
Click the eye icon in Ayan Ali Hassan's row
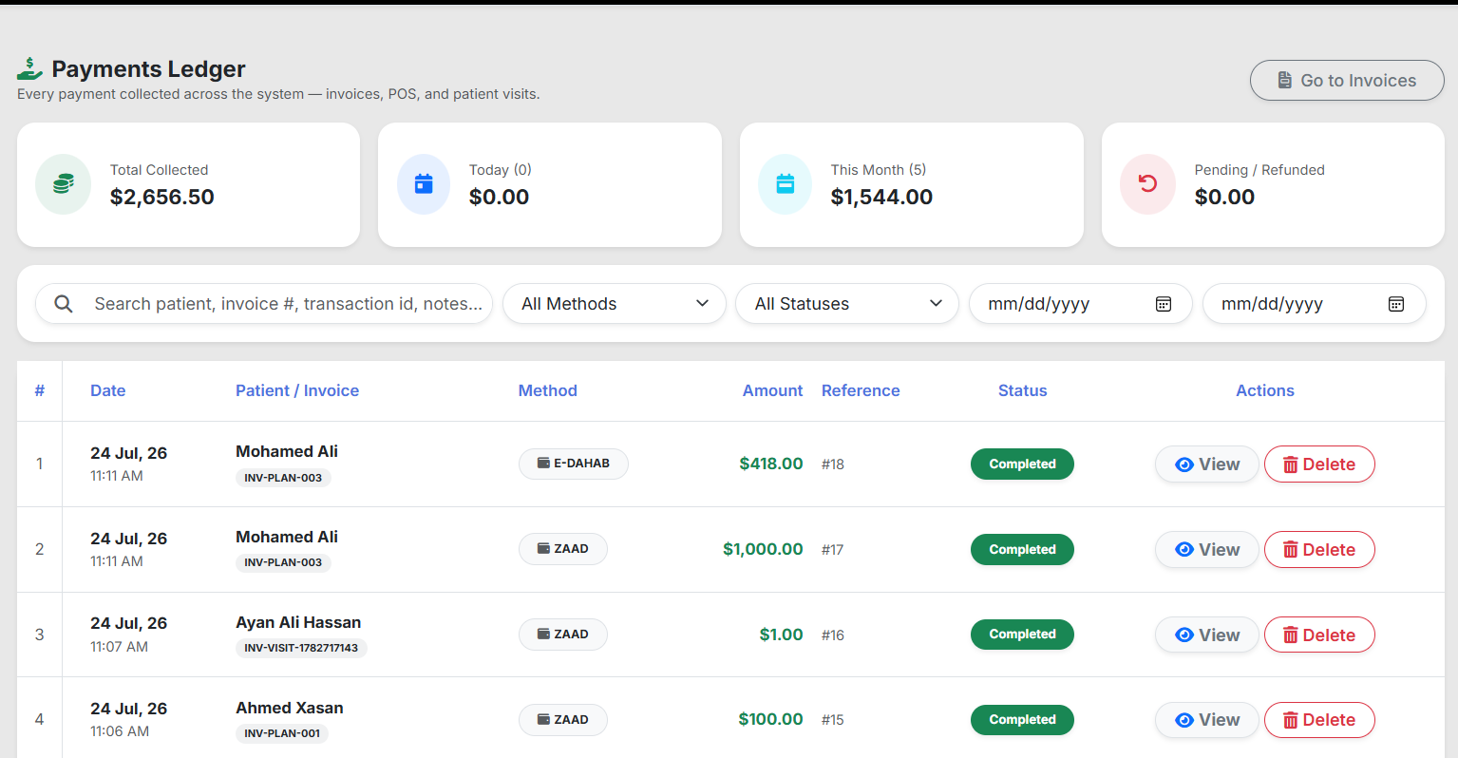(x=1184, y=635)
